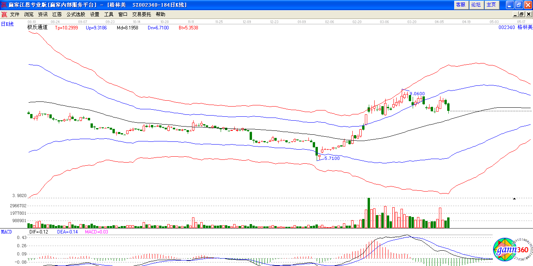Click the 客服 button

pos(460,5)
